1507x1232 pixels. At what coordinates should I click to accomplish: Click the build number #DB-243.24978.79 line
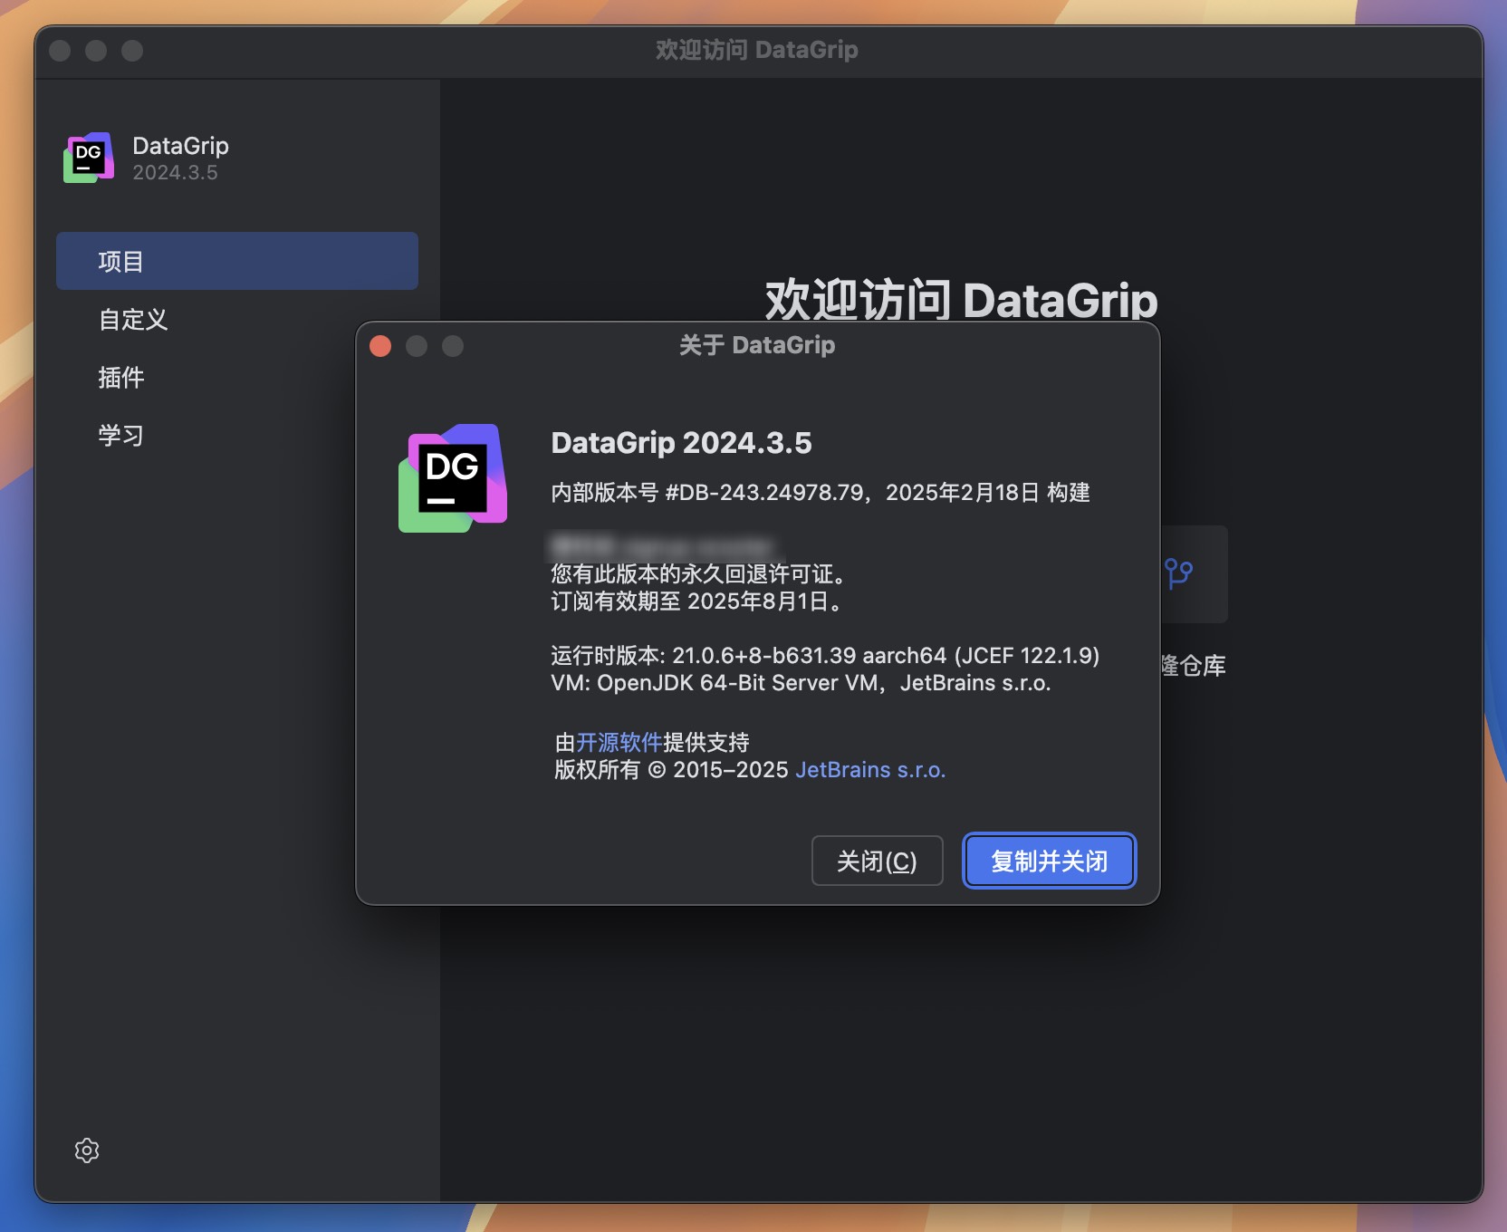821,493
